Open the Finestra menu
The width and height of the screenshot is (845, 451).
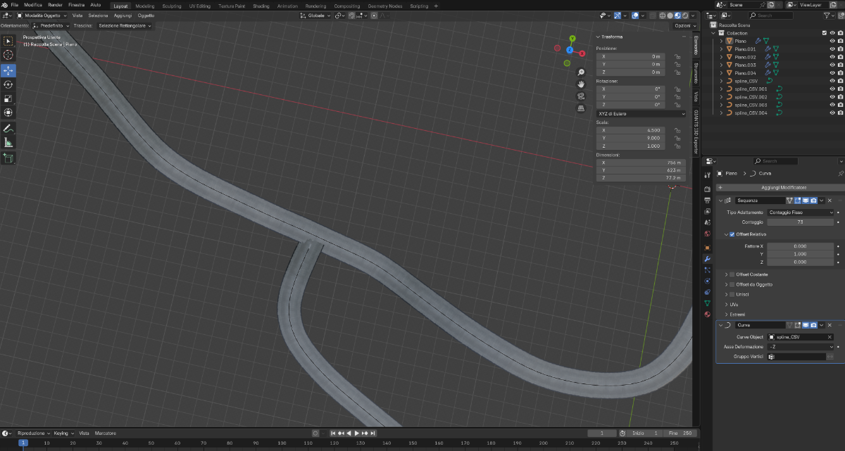point(76,5)
